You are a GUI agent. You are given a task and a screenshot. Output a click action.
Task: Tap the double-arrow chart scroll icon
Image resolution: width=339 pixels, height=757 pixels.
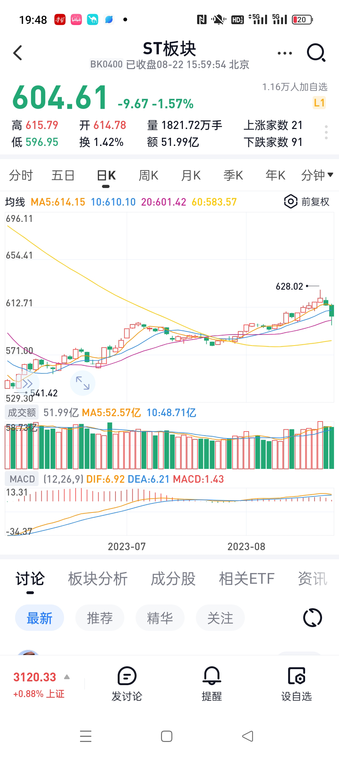coord(27,384)
